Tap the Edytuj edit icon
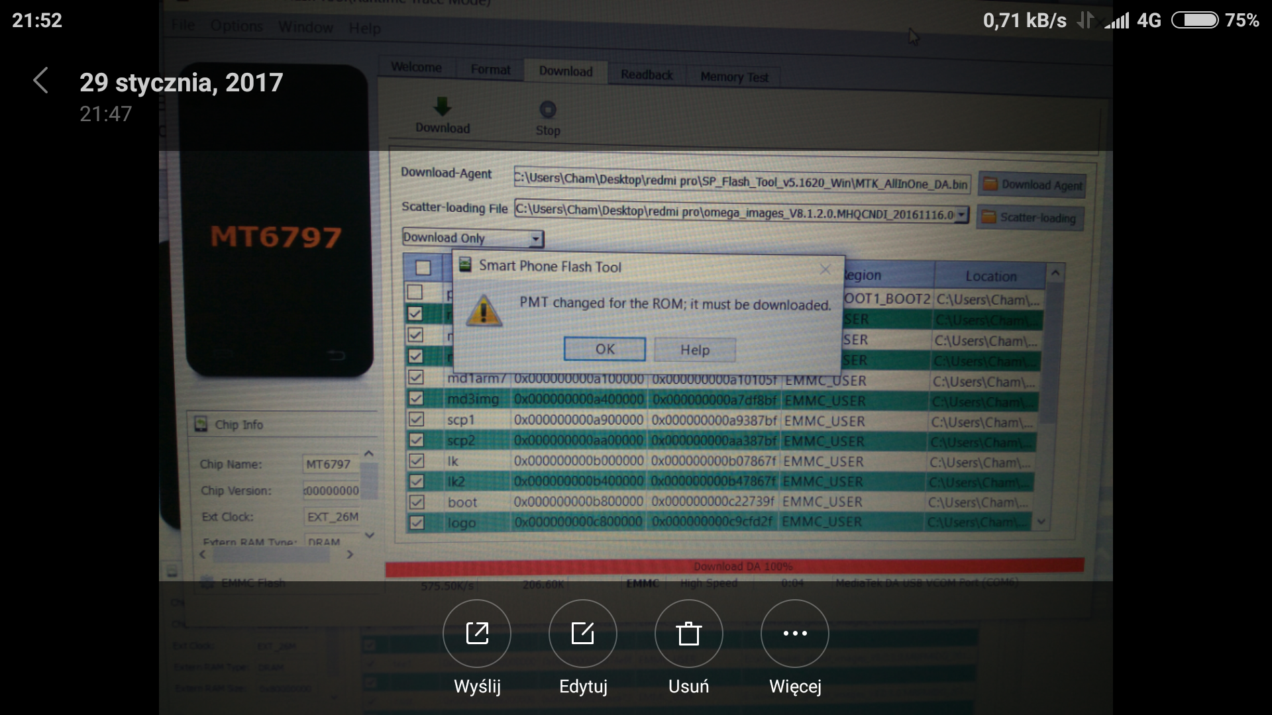The width and height of the screenshot is (1272, 715). click(583, 634)
